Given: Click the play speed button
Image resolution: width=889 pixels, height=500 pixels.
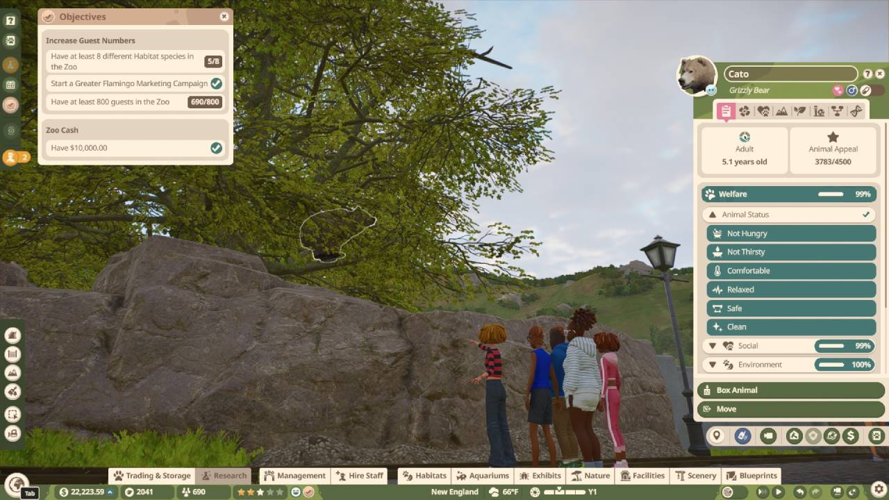Looking at the screenshot, I should click(779, 492).
